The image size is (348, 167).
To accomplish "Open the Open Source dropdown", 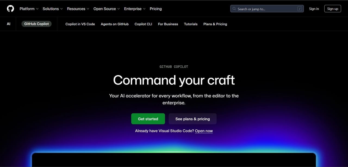I will coord(107,9).
